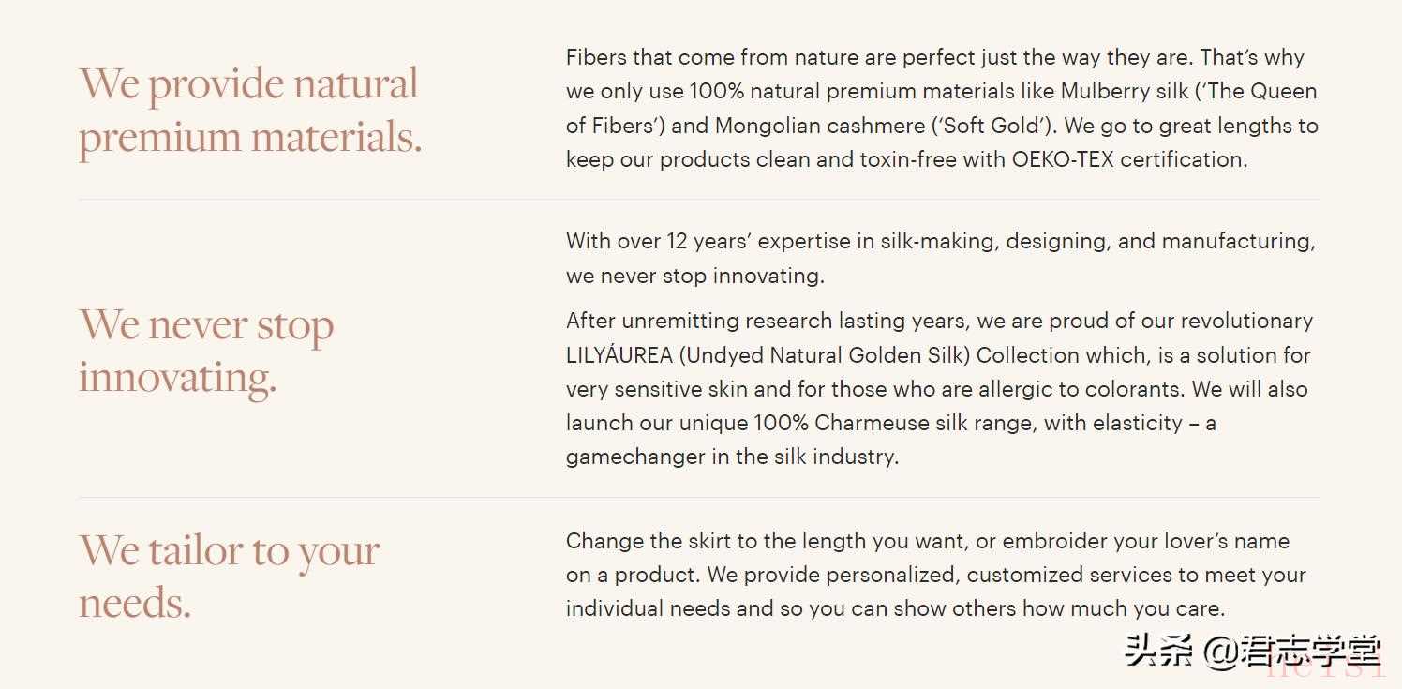Click the 'We never stop innovating.' heading
The image size is (1402, 689).
coord(206,351)
